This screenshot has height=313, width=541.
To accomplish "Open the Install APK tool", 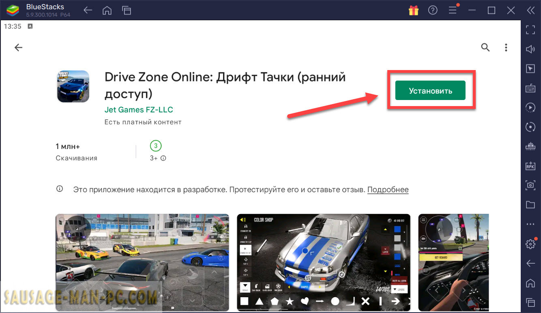I will coord(530,166).
